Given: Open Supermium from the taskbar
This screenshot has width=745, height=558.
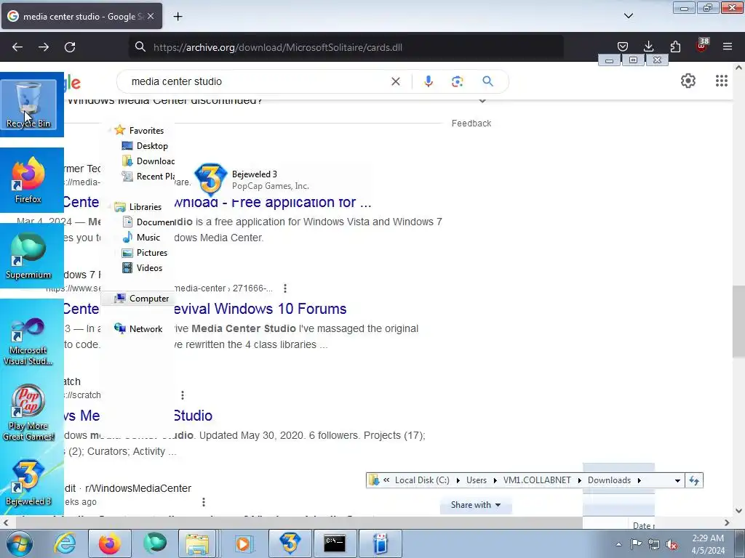Looking at the screenshot, I should point(155,543).
